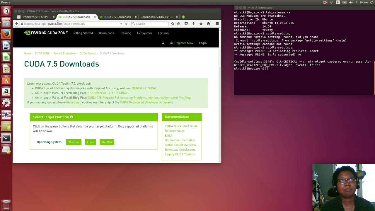Click the info icon beside Select Target Platform
Image resolution: width=375 pixels, height=211 pixels.
[x=71, y=117]
